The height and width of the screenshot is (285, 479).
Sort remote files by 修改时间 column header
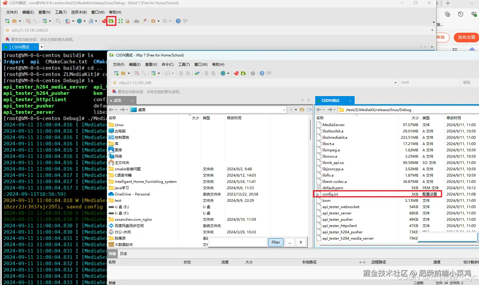click(x=454, y=118)
